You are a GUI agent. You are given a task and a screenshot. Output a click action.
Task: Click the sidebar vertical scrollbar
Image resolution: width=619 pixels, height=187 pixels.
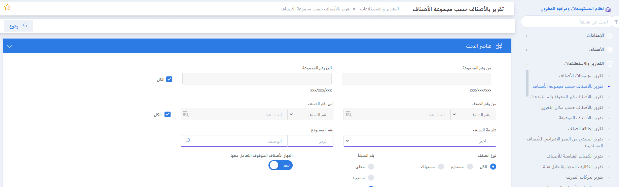[x=527, y=84]
